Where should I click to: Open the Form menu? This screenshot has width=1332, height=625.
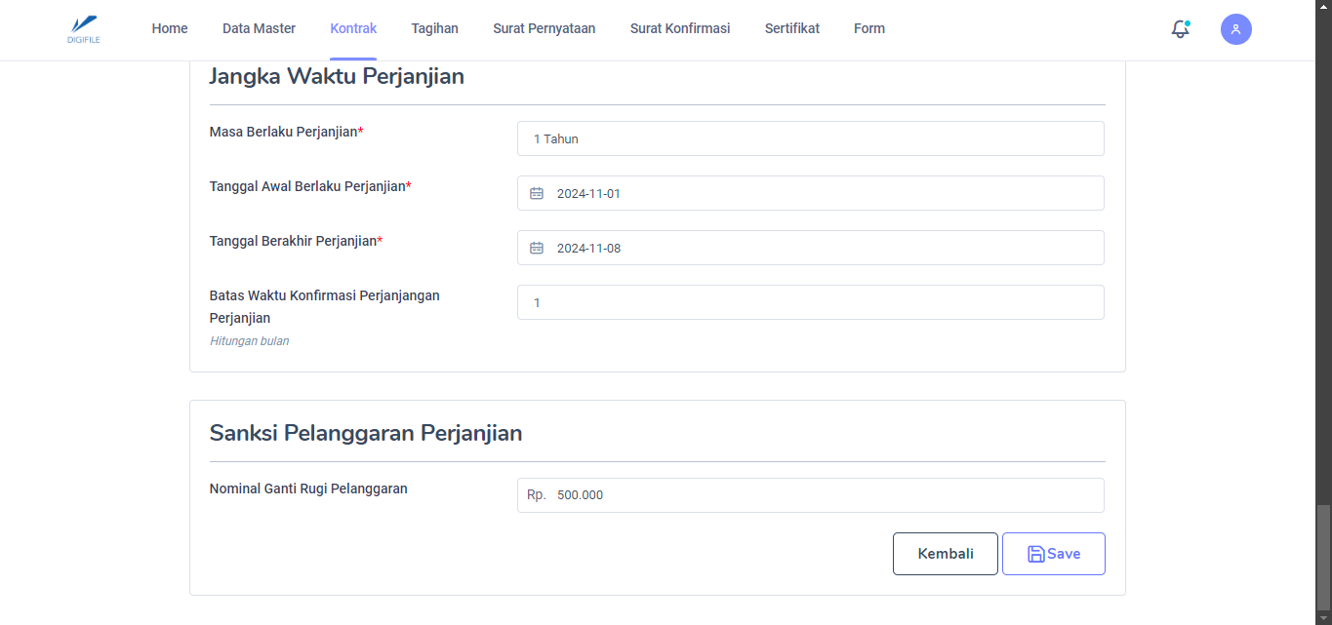[868, 29]
